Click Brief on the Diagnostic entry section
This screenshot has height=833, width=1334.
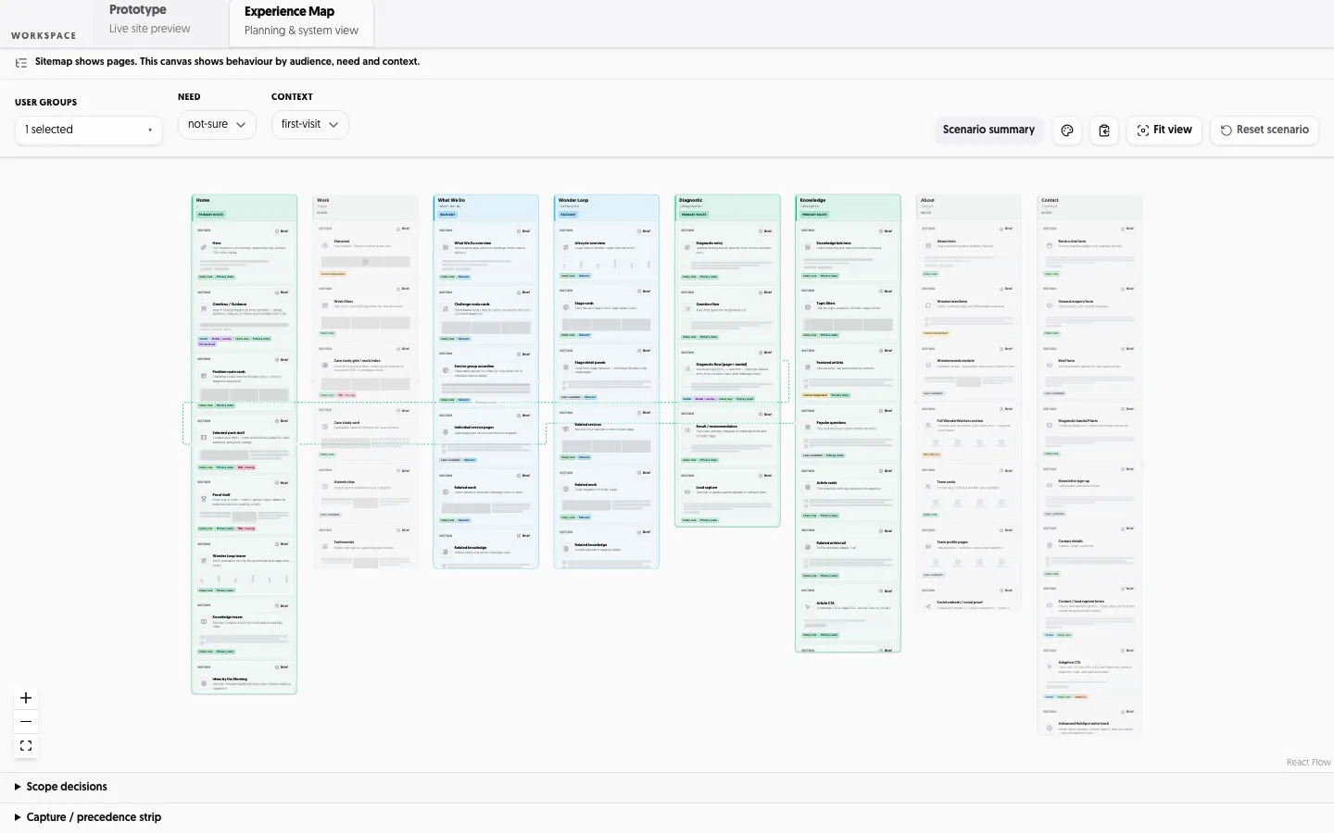coord(764,231)
